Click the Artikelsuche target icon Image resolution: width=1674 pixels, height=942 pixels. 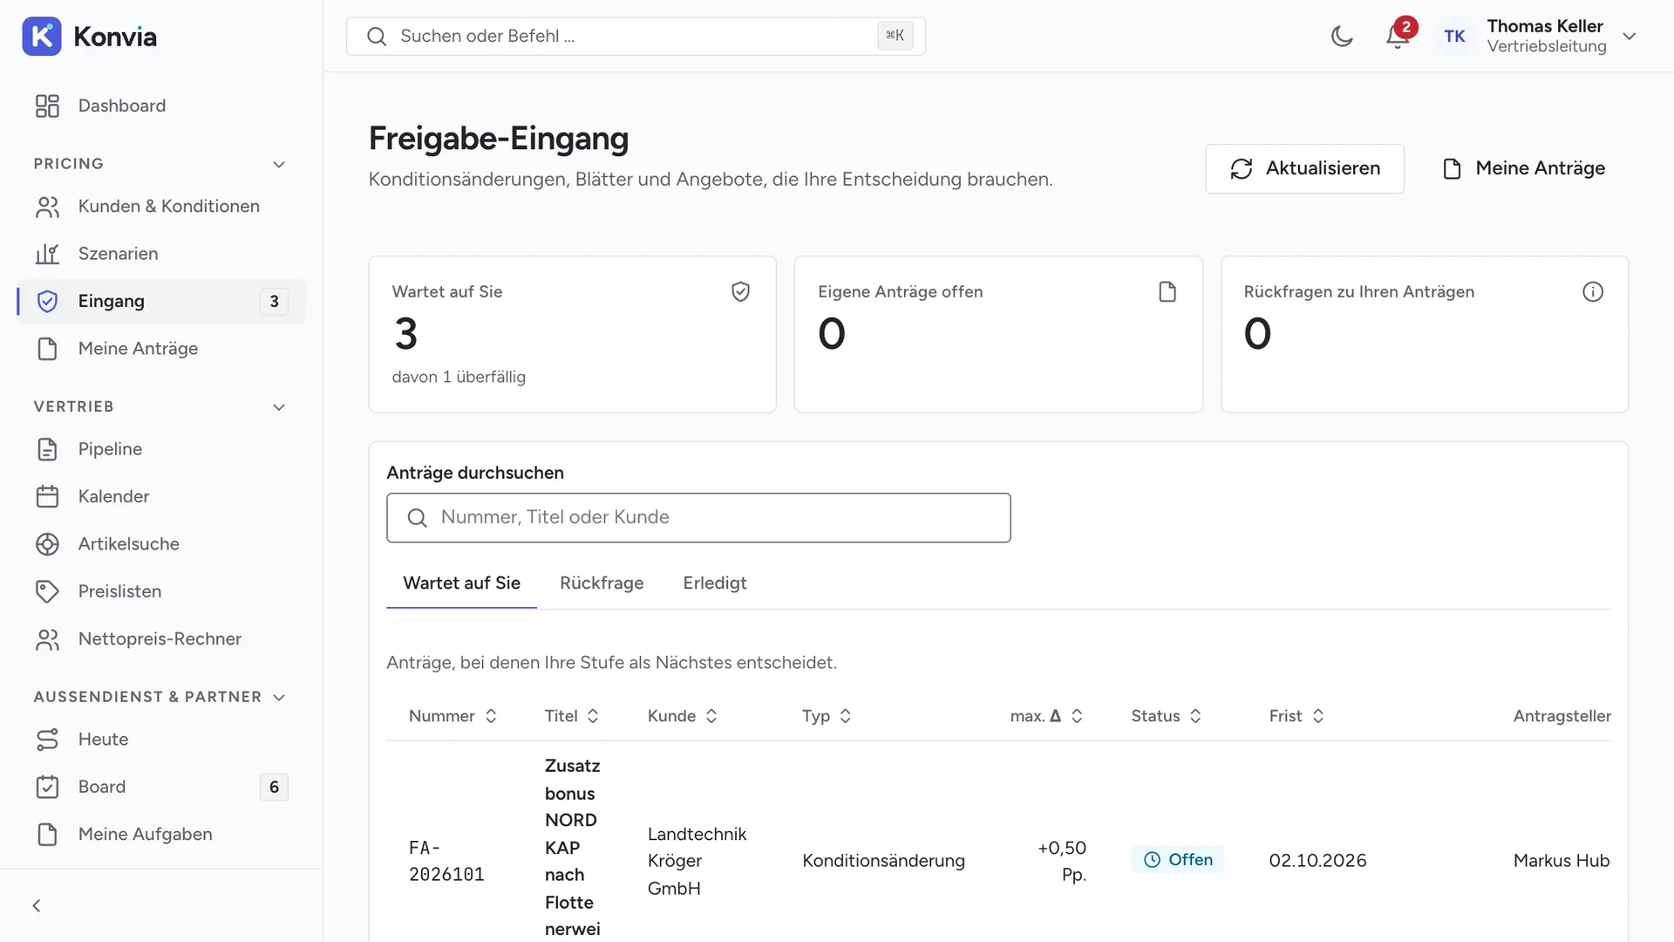coord(47,544)
